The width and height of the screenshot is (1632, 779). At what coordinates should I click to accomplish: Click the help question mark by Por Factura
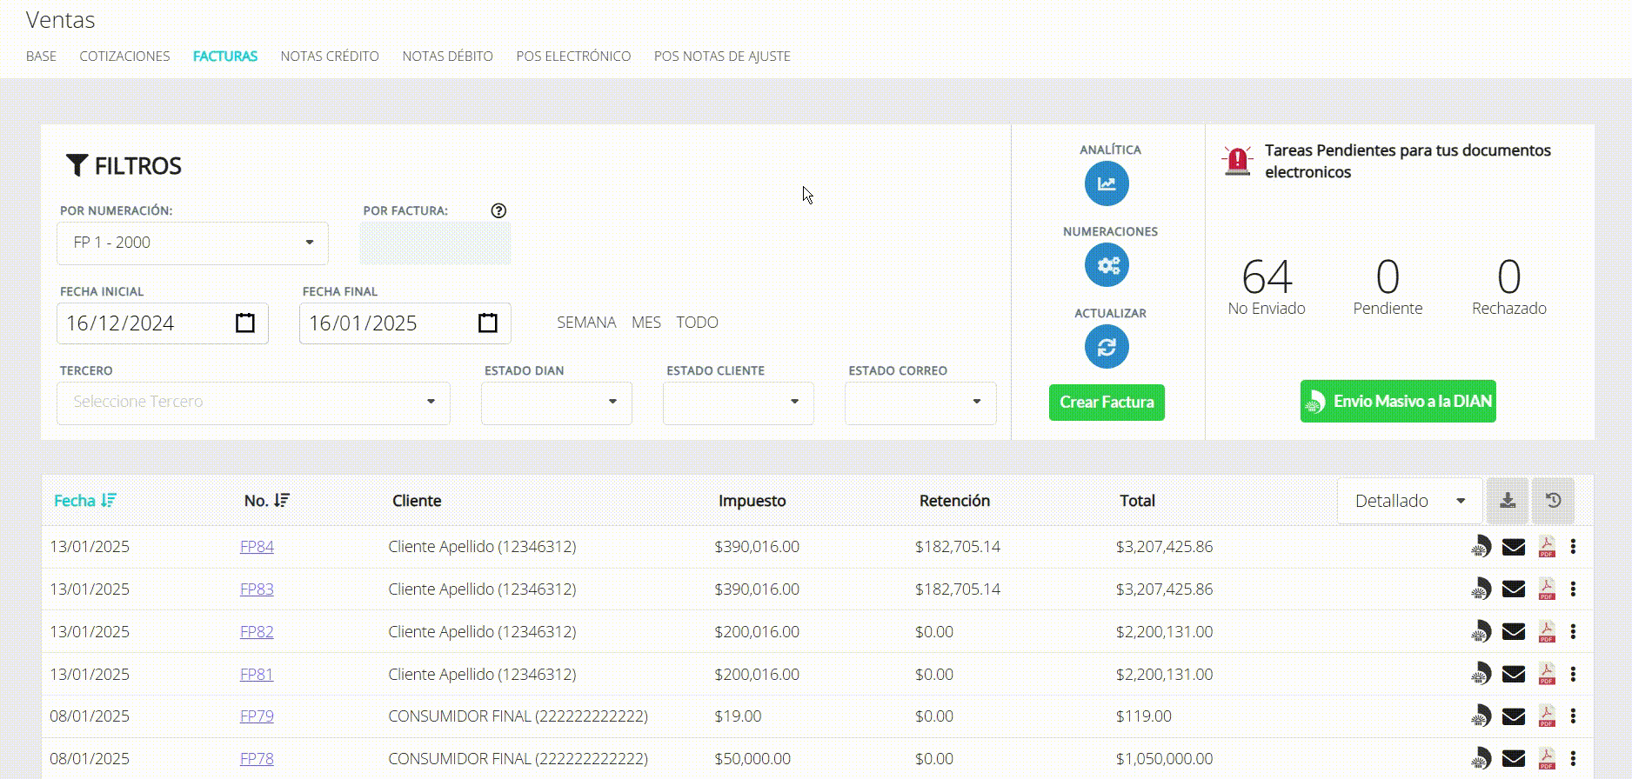[498, 210]
